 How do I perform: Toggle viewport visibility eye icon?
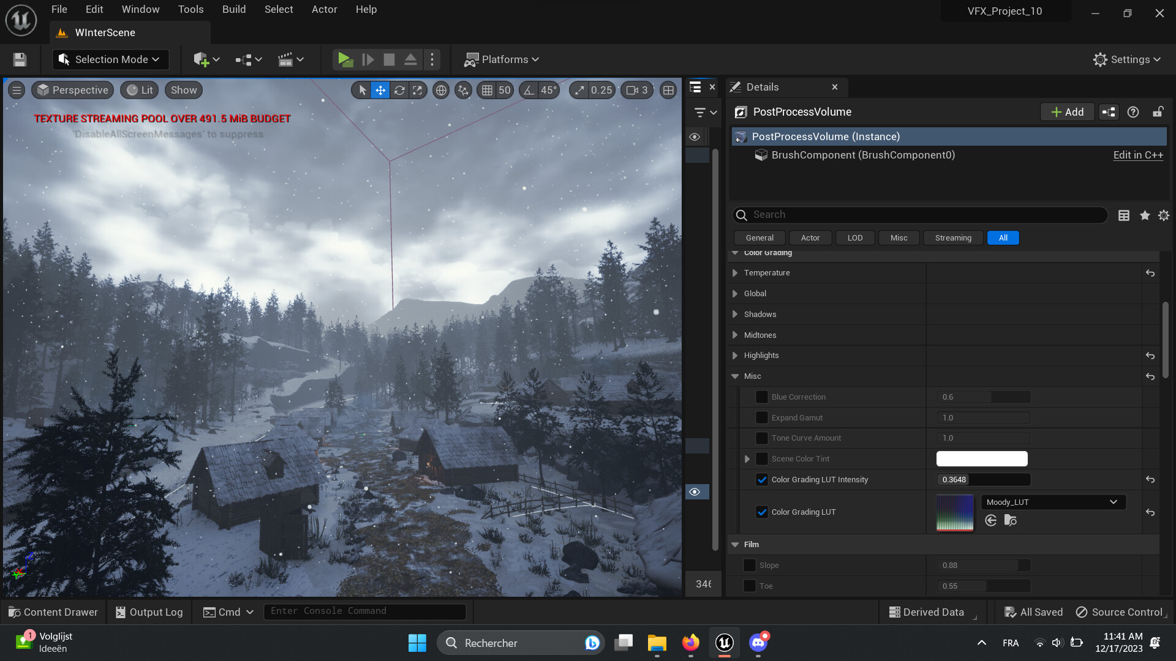coord(695,491)
